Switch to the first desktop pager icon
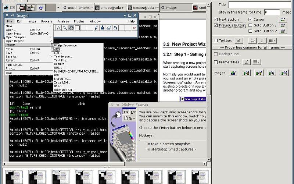Screen dimensions: 294x184 (x=21, y=8)
